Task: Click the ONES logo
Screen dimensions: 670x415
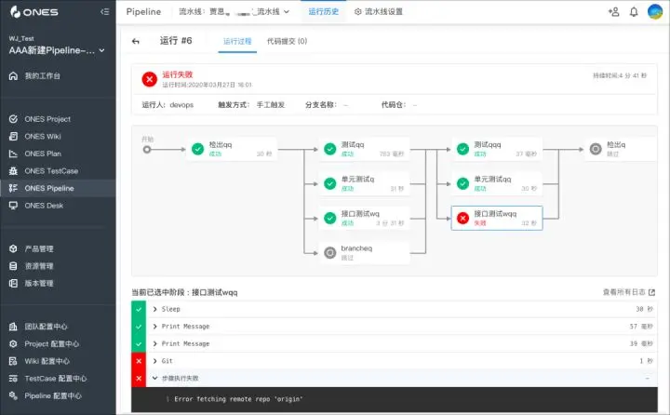Action: coord(34,11)
